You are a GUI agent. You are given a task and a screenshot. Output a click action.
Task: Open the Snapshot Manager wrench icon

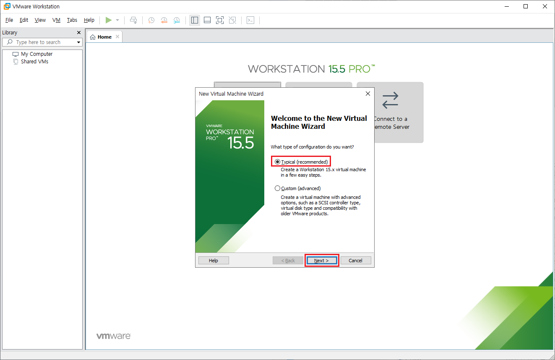coord(177,20)
